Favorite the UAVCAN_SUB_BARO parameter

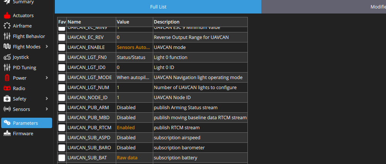62,148
